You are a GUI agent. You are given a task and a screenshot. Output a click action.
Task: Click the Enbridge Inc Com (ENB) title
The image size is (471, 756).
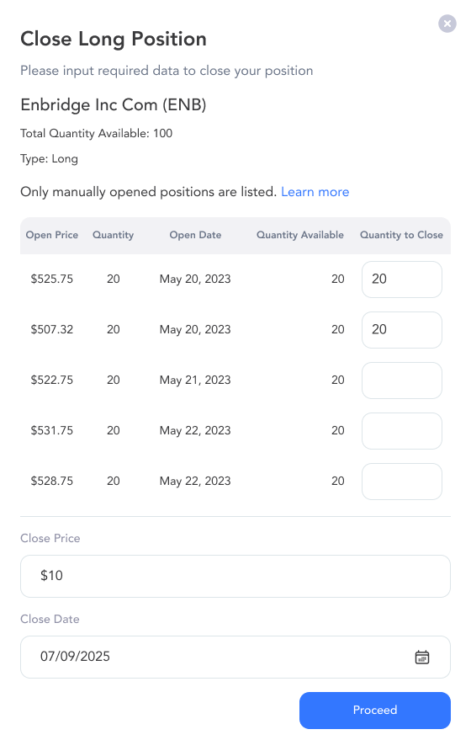(114, 104)
